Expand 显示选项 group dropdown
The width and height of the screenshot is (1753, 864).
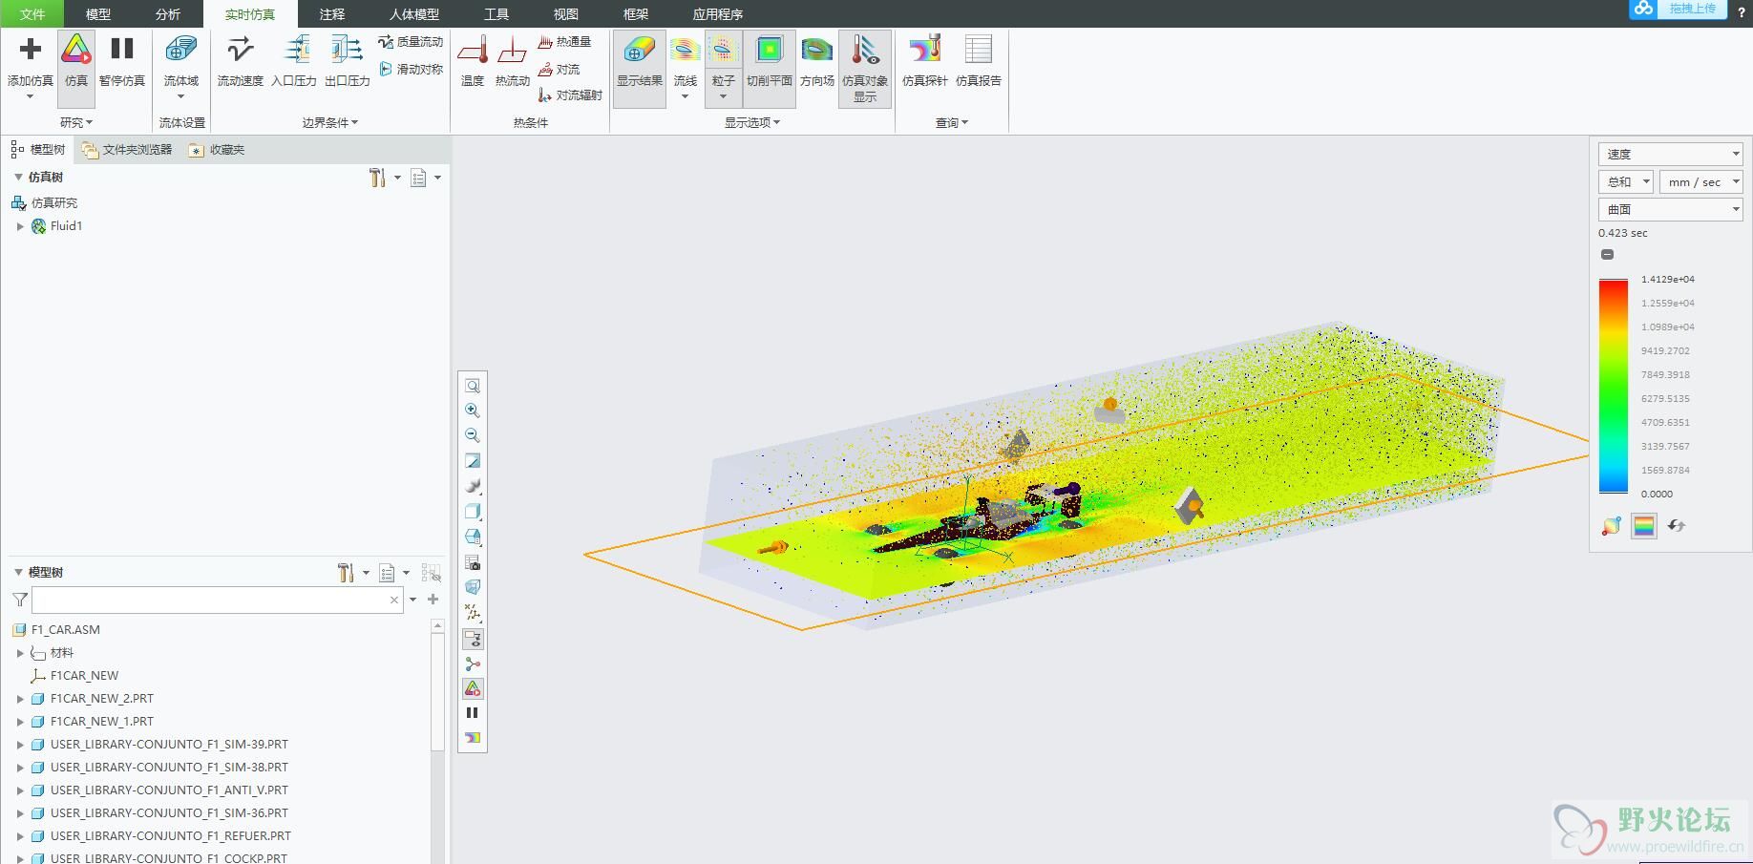[752, 122]
